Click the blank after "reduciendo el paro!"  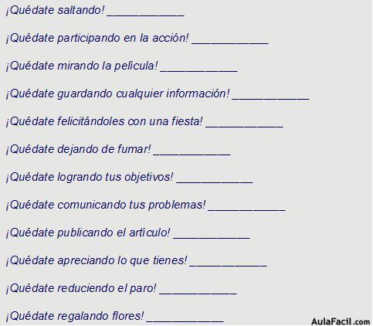pos(198,291)
